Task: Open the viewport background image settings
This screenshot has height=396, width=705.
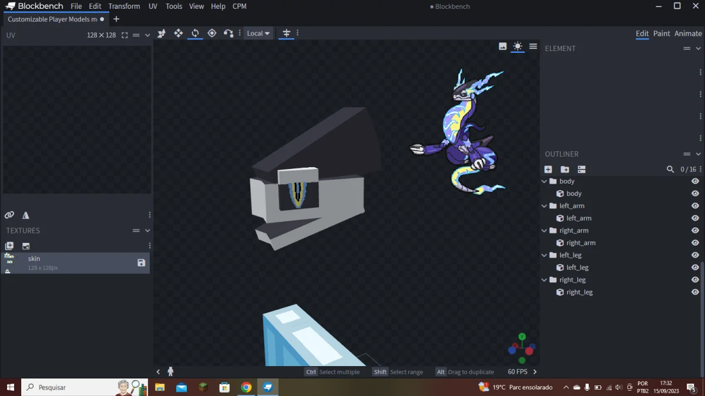Action: click(503, 46)
